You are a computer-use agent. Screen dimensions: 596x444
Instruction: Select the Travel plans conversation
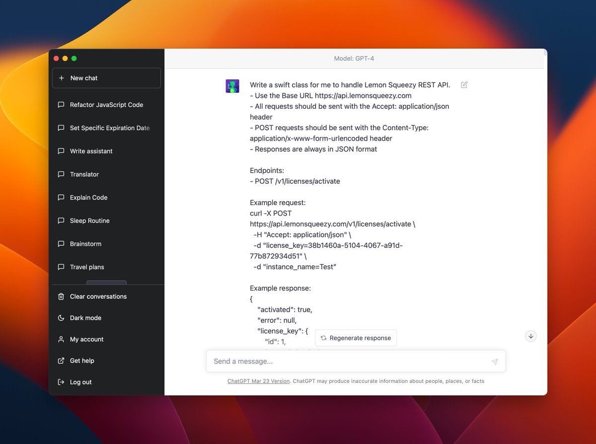coord(106,267)
